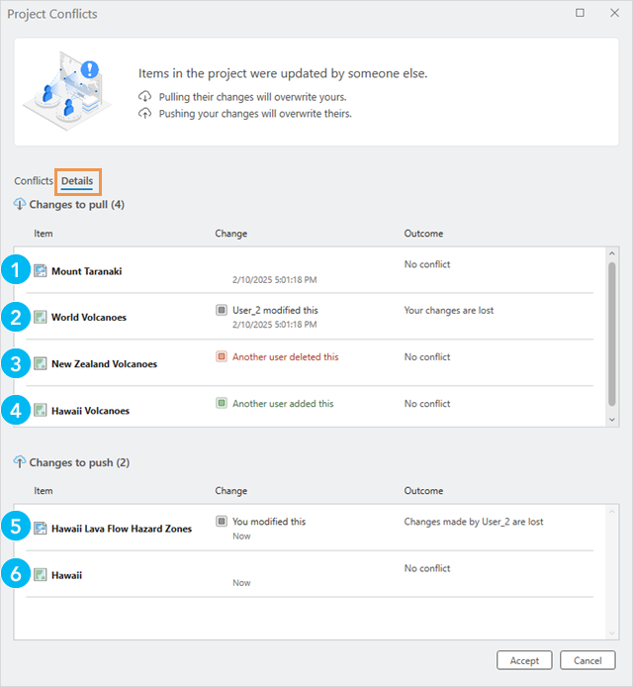The image size is (633, 687).
Task: Click the World Volcanoes item icon
Action: click(x=41, y=318)
